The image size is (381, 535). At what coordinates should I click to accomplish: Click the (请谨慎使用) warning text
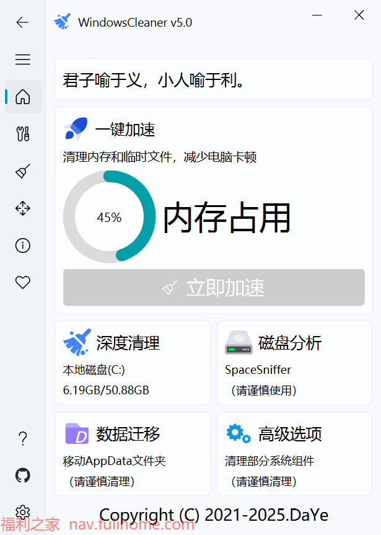tap(264, 391)
